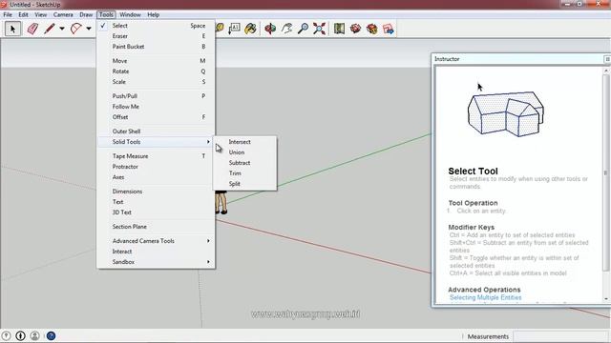Toggle the checked Select menu entry
This screenshot has height=343, width=611.
156,26
